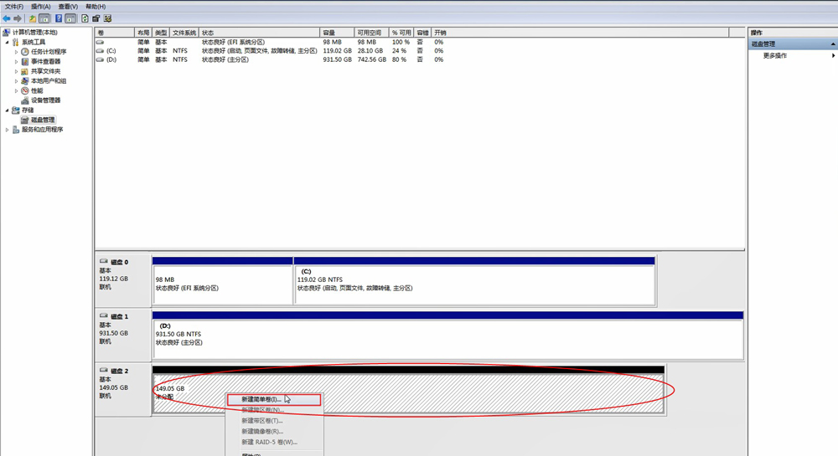Image resolution: width=838 pixels, height=456 pixels.
Task: Open Task Scheduler (任务计划程序) in tree
Action: (49, 52)
